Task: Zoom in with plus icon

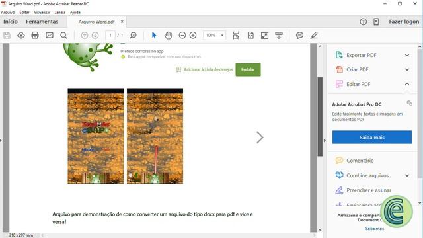Action: pos(193,35)
